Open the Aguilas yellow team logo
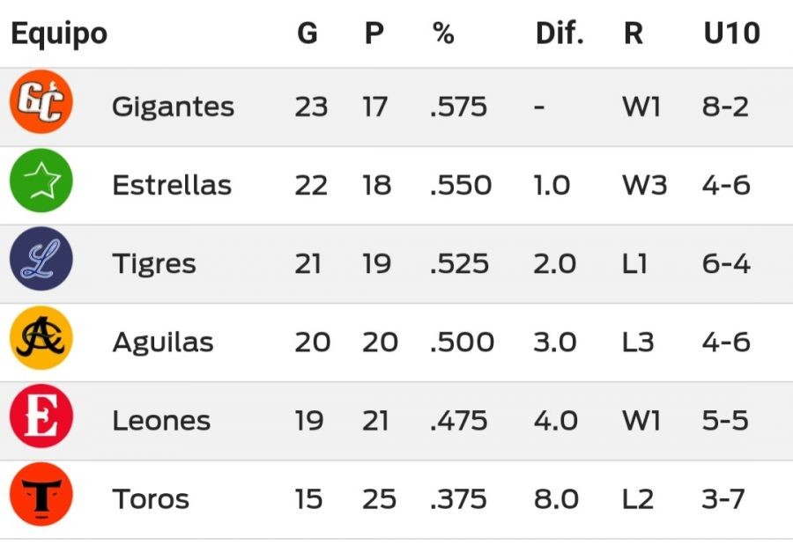This screenshot has height=560, width=793. (x=41, y=339)
